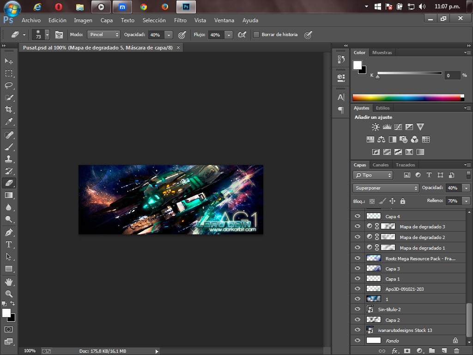Delete layer with the trash icon

[x=456, y=351]
